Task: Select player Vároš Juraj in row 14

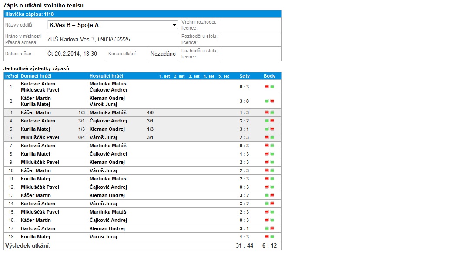Action: (x=103, y=204)
